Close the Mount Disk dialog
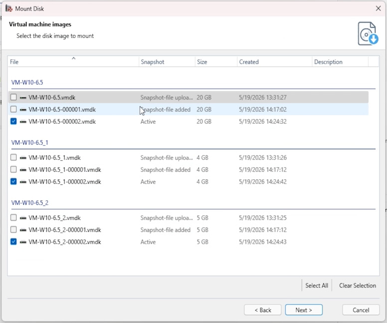 (x=378, y=8)
